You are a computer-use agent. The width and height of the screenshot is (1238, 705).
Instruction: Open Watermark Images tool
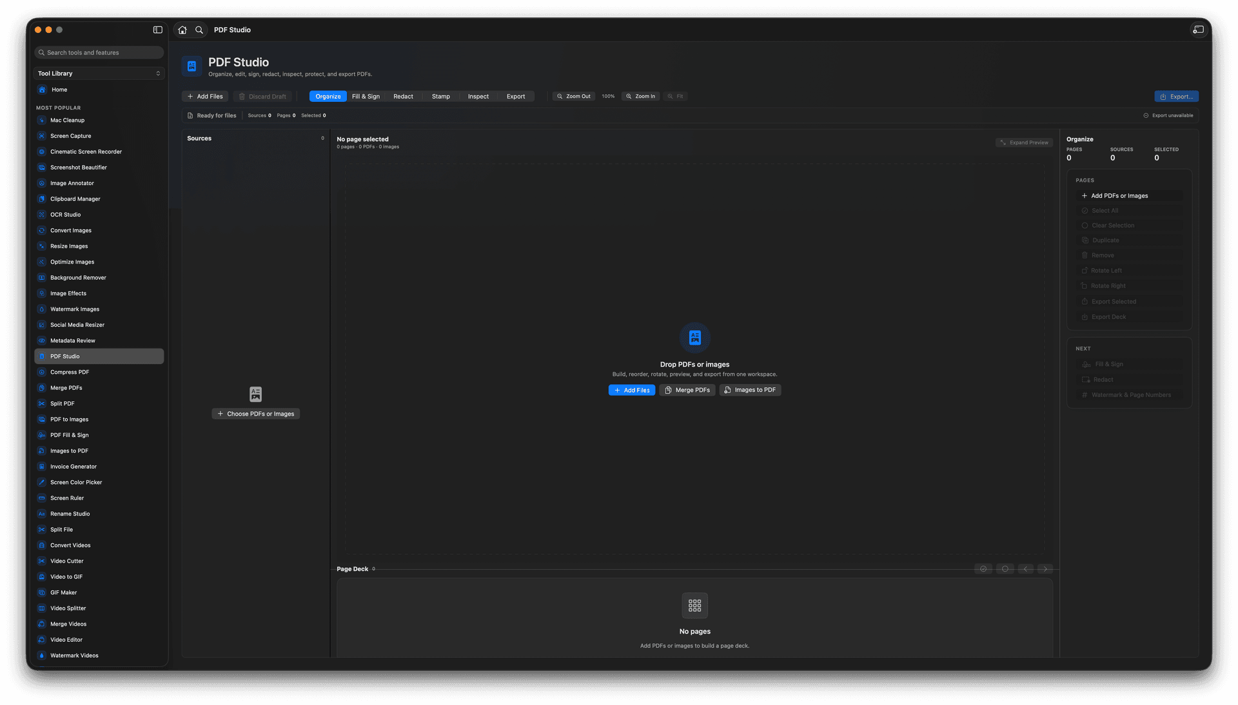pos(99,309)
